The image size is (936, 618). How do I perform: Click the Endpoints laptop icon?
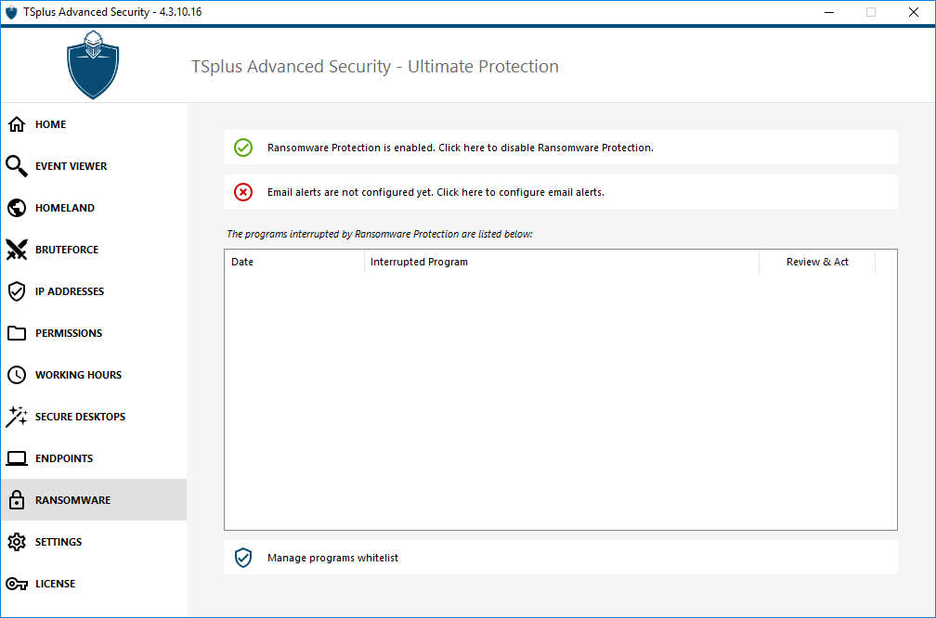(x=17, y=458)
